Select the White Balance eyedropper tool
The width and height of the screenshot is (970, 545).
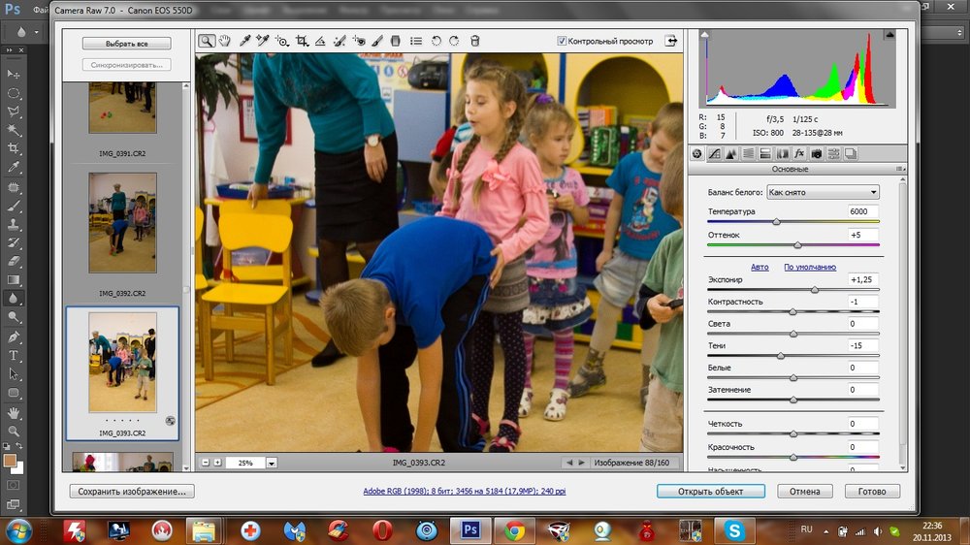pos(245,41)
